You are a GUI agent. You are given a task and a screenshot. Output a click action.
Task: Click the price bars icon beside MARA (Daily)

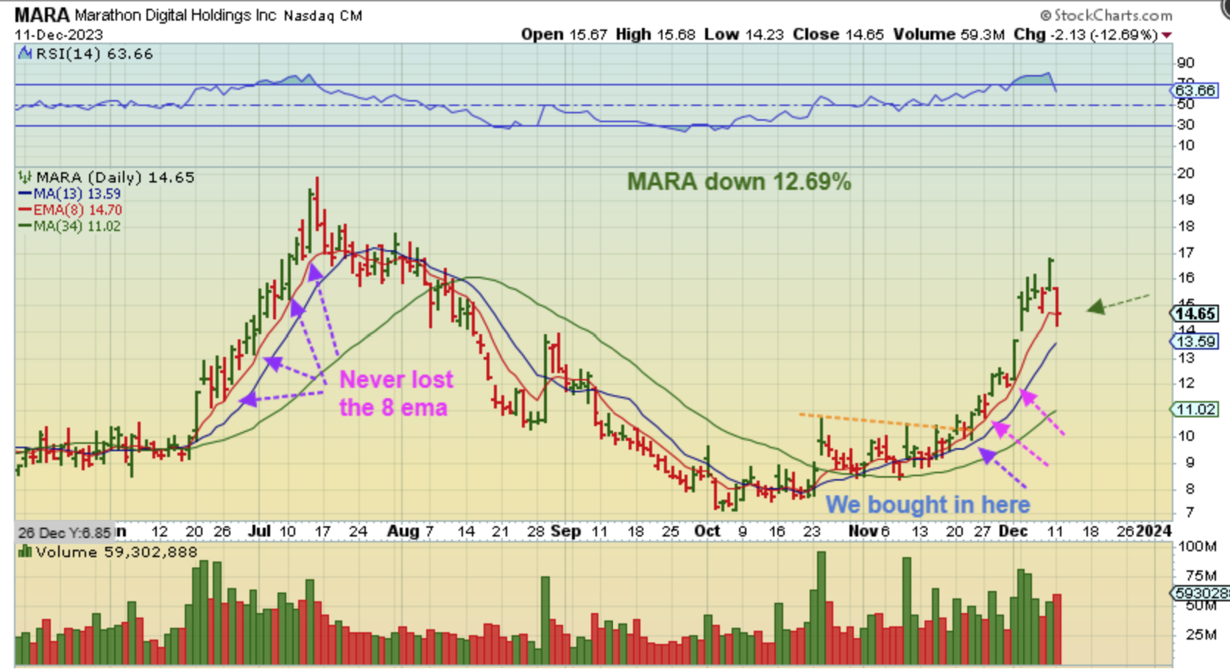point(25,177)
